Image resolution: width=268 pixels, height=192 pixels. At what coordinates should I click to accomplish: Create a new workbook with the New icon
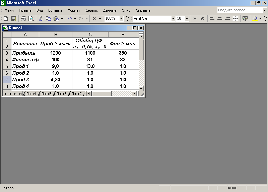pyautogui.click(x=6, y=19)
